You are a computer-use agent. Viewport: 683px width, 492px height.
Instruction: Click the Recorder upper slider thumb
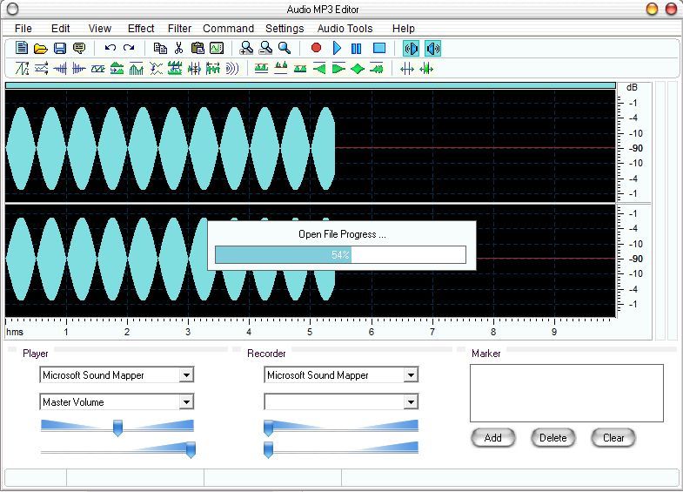click(x=268, y=428)
